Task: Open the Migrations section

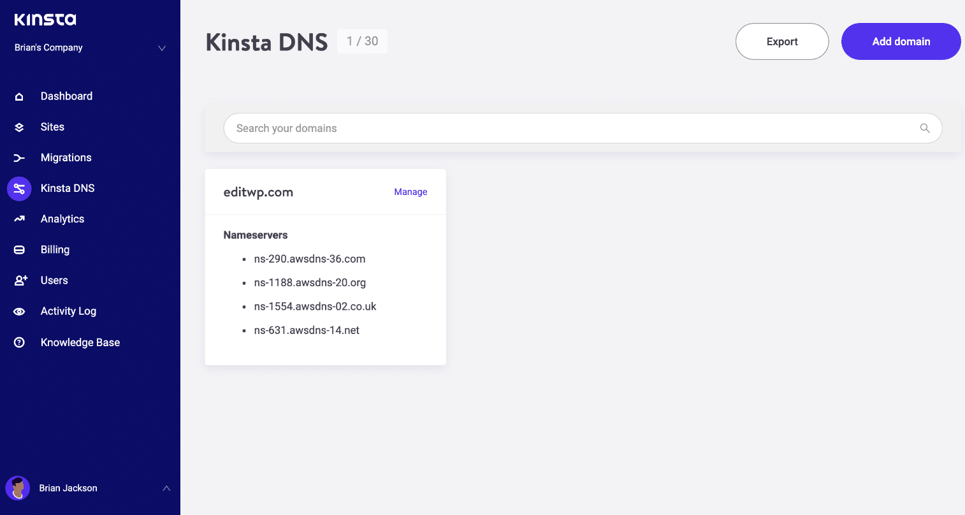Action: pyautogui.click(x=19, y=157)
